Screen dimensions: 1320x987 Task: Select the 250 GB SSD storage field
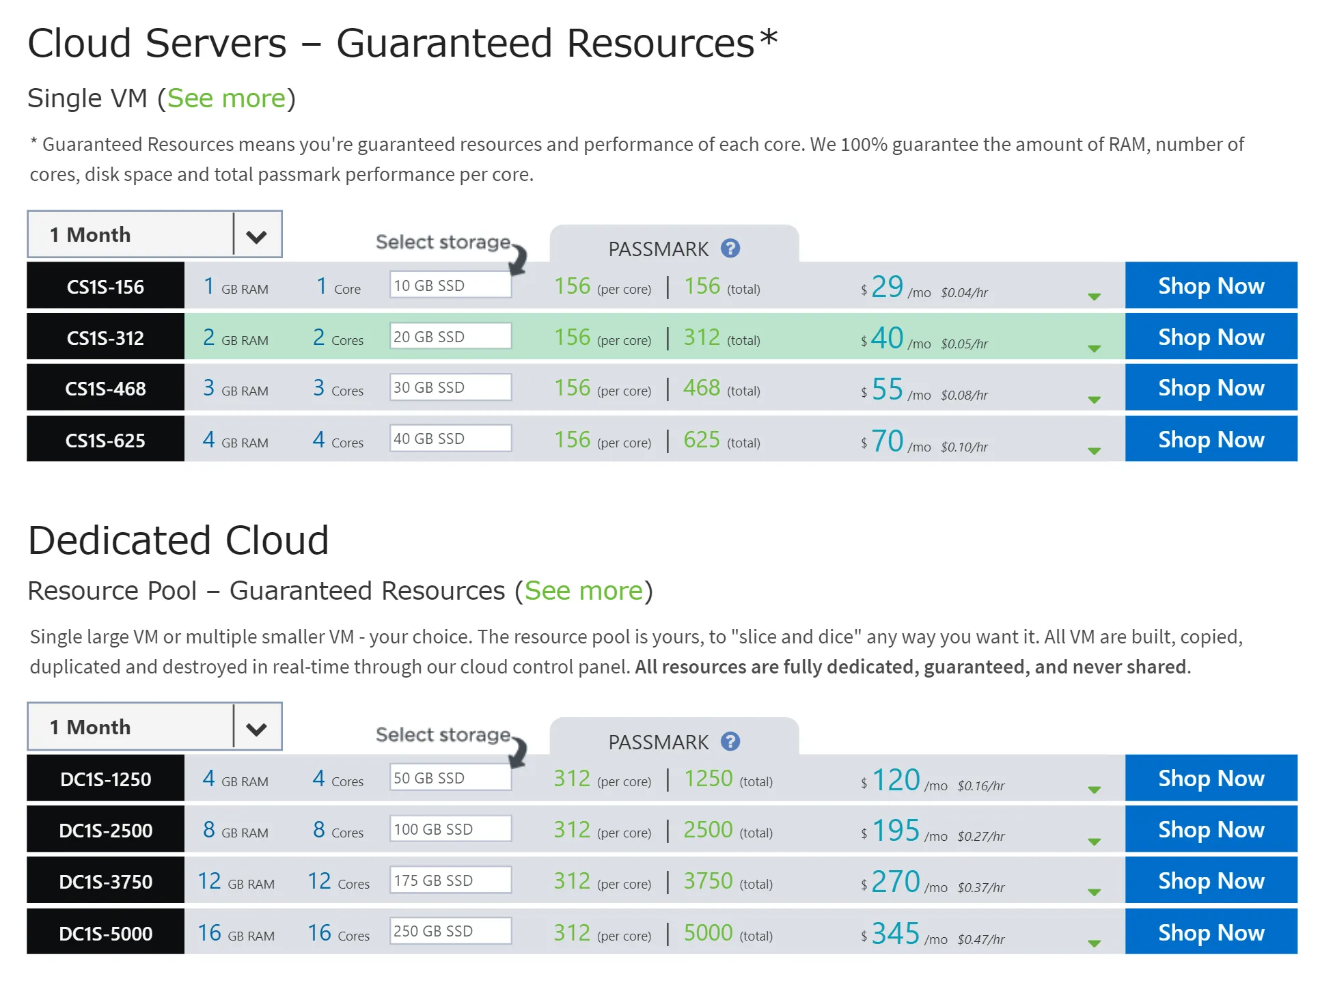click(450, 931)
